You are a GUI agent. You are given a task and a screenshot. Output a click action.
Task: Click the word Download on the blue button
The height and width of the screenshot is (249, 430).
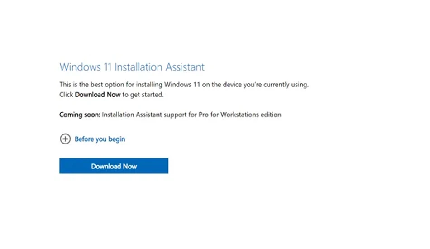(x=106, y=166)
